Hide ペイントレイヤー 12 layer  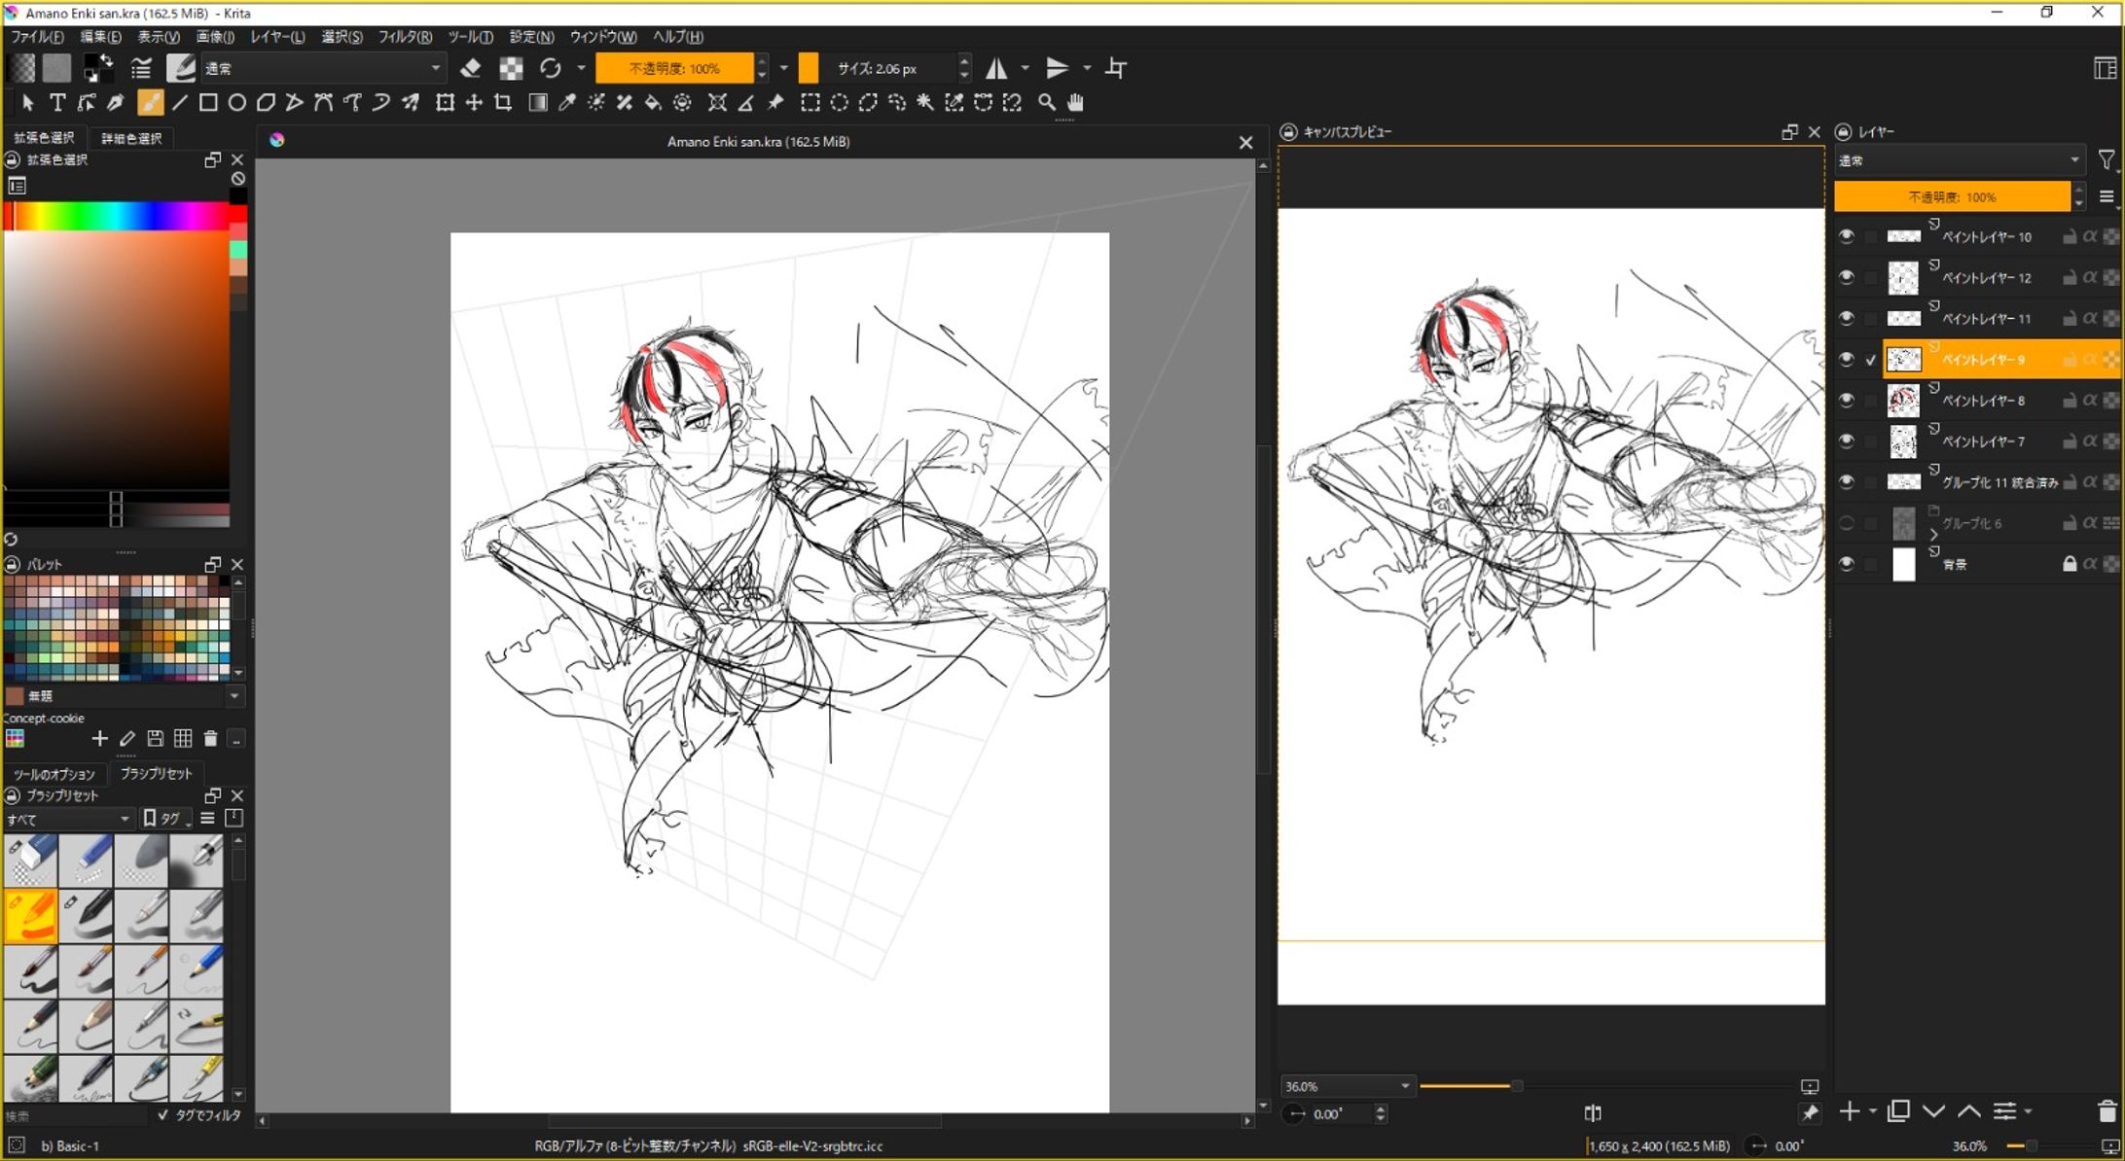(x=1846, y=277)
